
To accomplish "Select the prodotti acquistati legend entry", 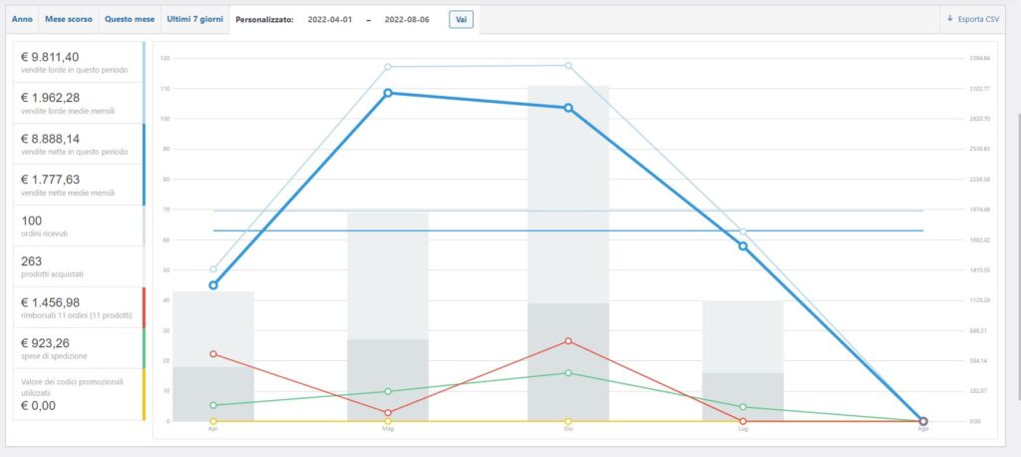I will pyautogui.click(x=79, y=266).
